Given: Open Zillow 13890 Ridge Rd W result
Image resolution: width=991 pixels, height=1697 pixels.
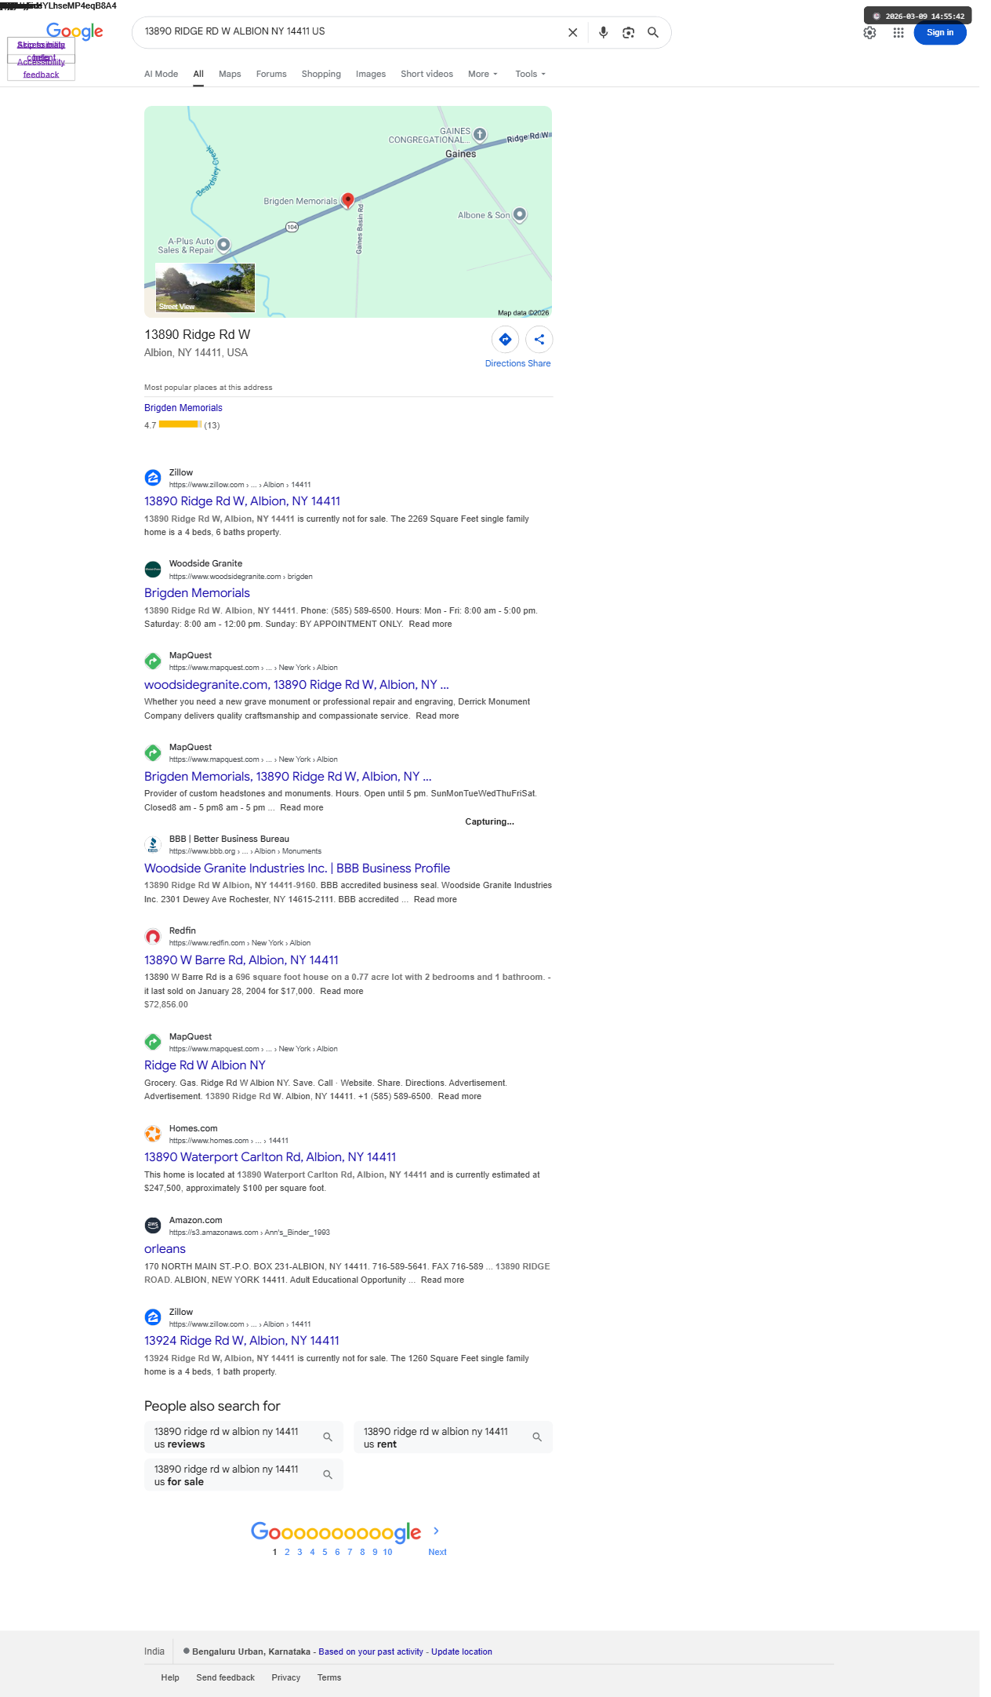Looking at the screenshot, I should click(242, 501).
